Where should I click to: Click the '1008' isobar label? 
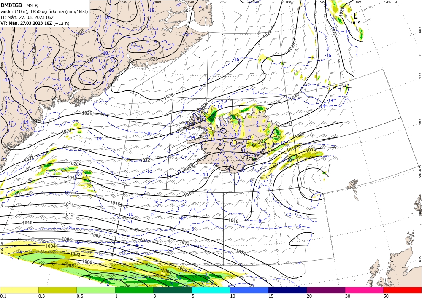tap(96, 236)
